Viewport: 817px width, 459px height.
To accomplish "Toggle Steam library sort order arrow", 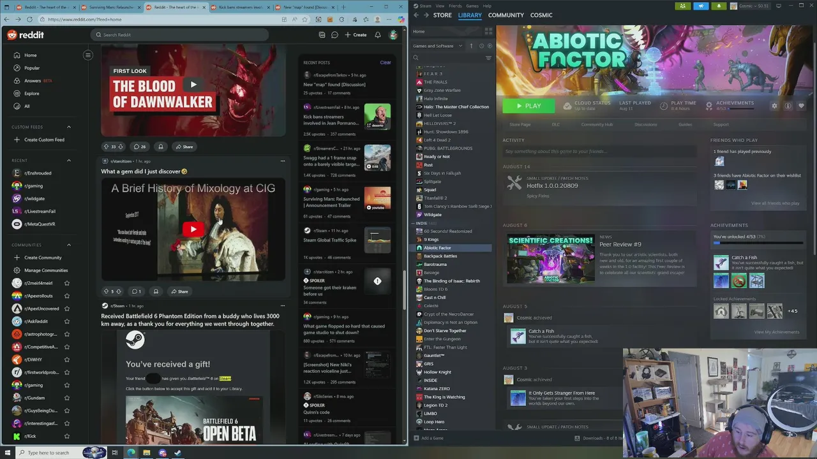I will pyautogui.click(x=471, y=46).
